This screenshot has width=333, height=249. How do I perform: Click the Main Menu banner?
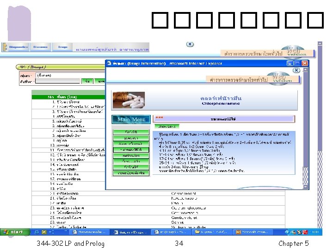(x=131, y=119)
